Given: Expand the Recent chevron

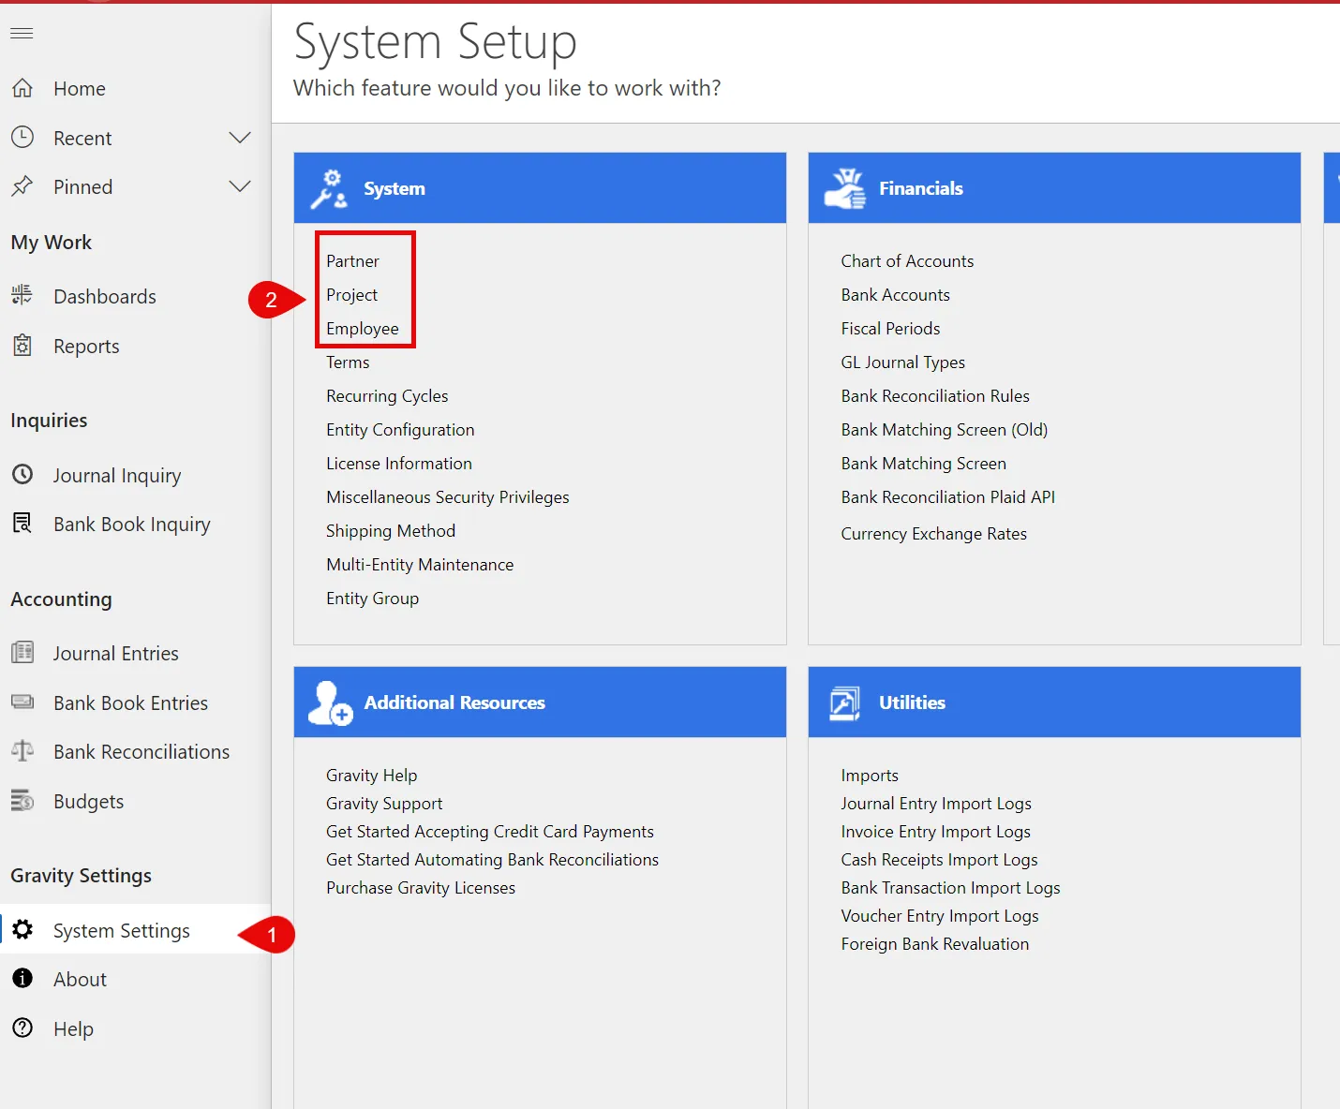Looking at the screenshot, I should tap(240, 138).
